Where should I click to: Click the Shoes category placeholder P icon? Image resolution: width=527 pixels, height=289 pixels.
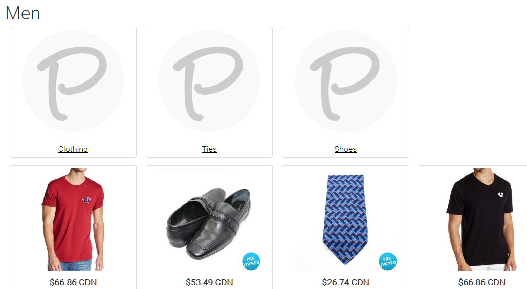coord(345,81)
